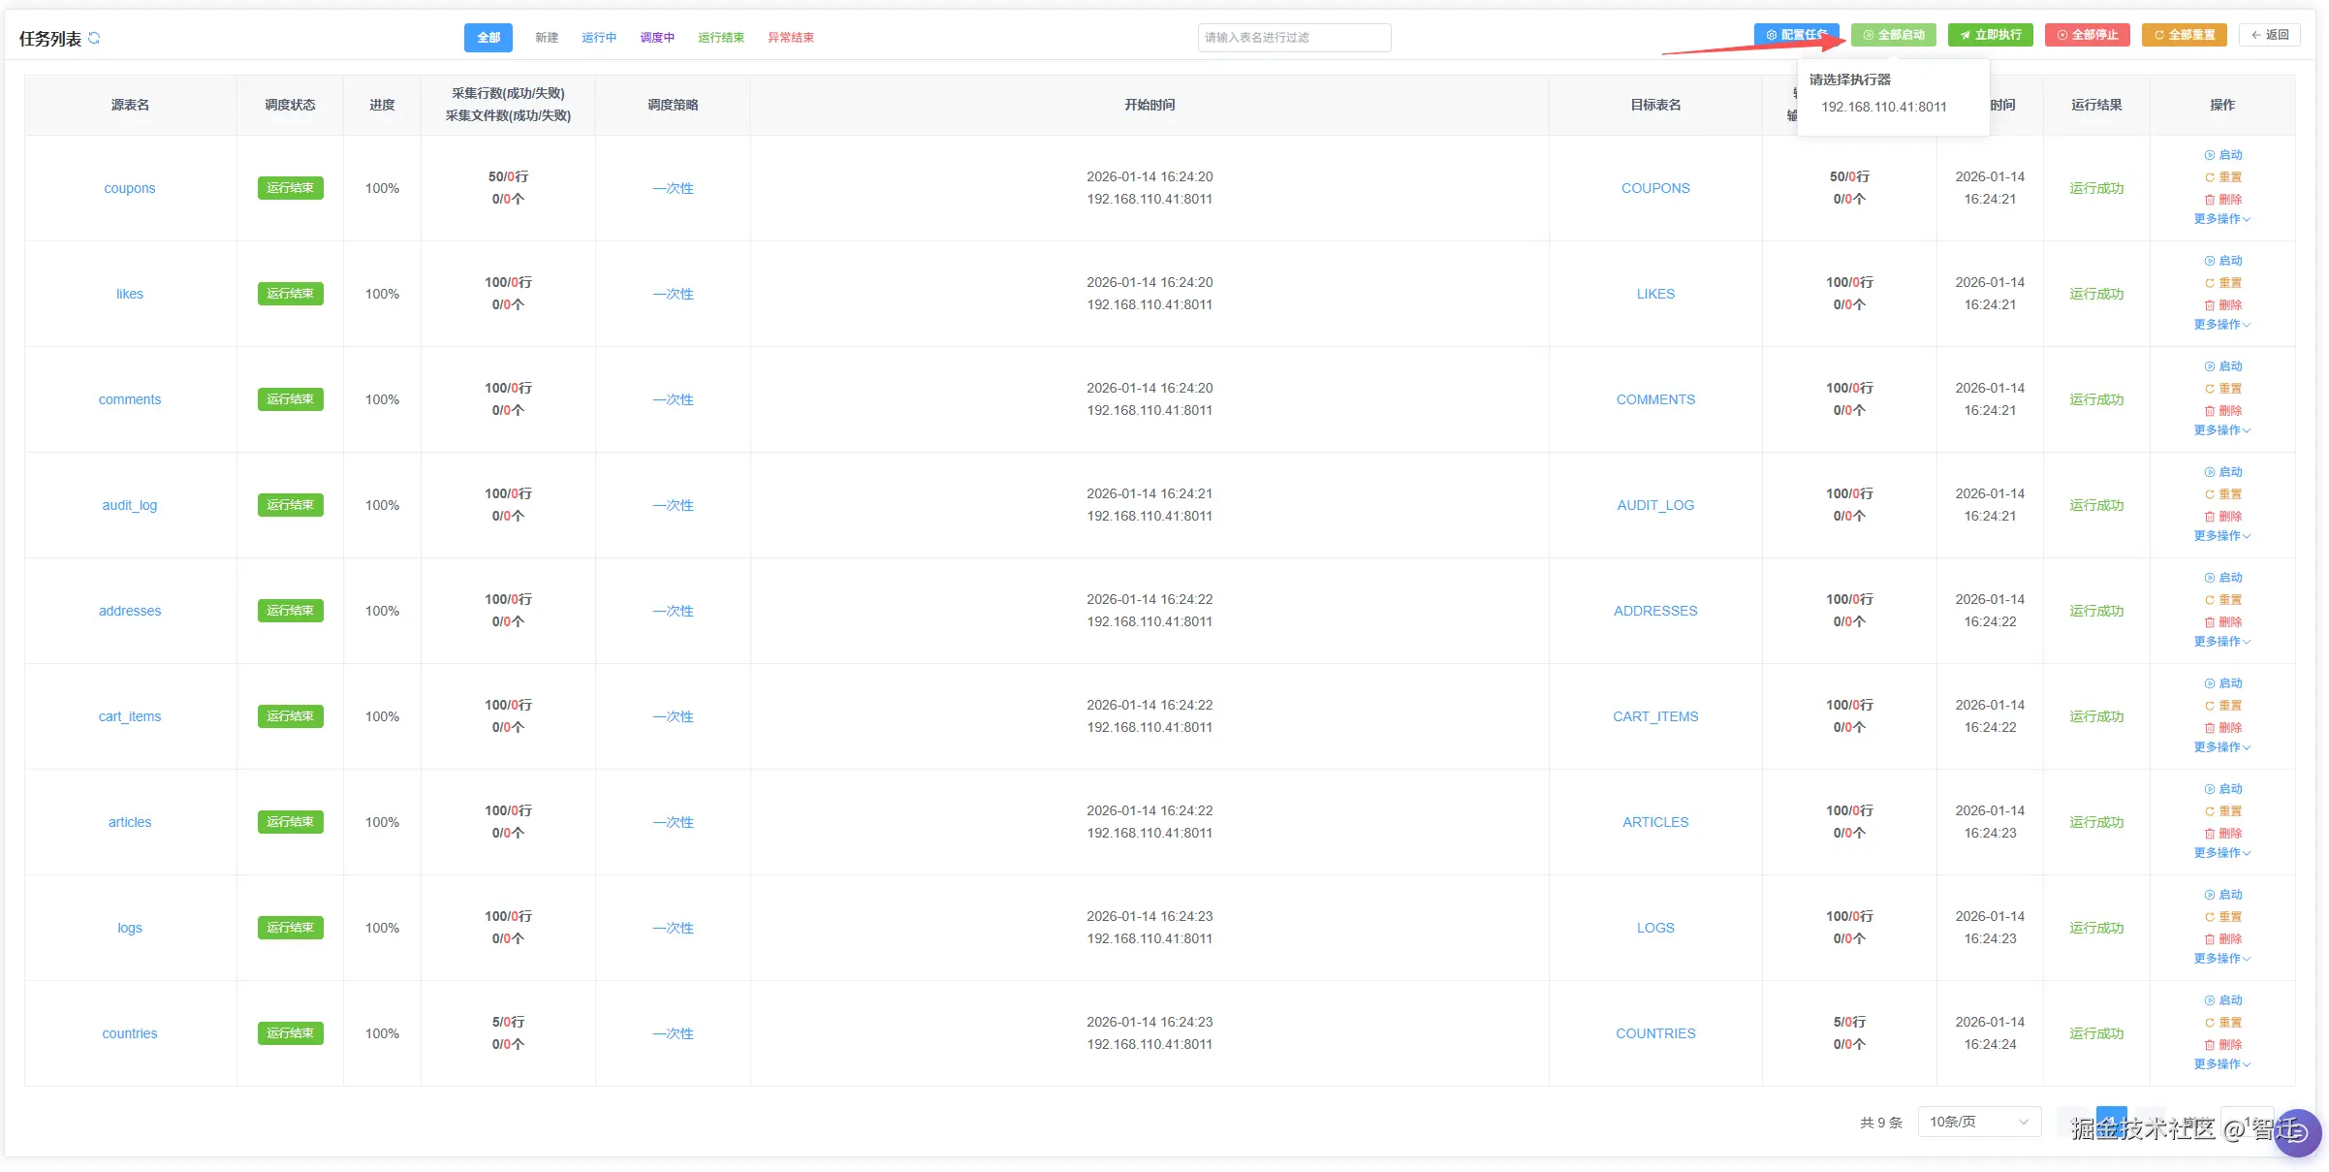Select executor 192.168.110.41:8011 in popup
This screenshot has height=1172, width=2329.
tap(1883, 107)
